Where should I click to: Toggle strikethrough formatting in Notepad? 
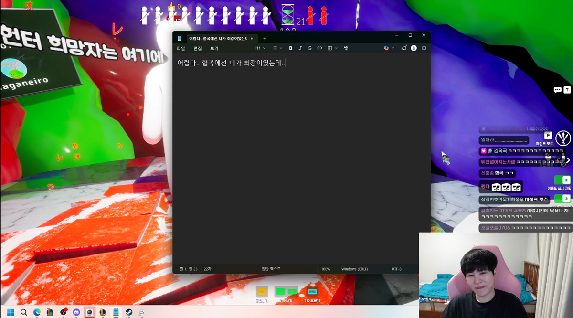click(x=310, y=48)
